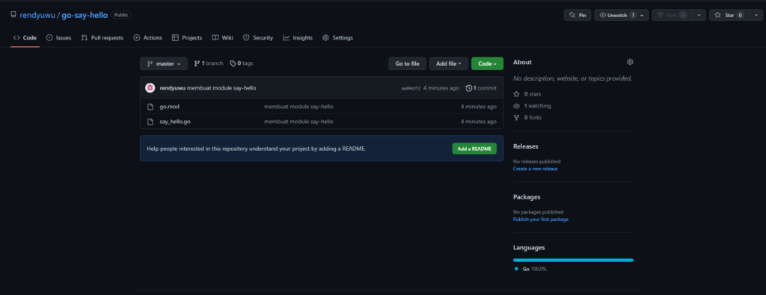Click the '4 minutes ago' time on go.mod row
Screen dimensions: 766x295
(x=478, y=106)
